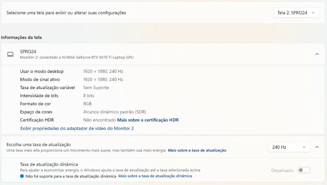This screenshot has width=327, height=185.
Task: Open Mais sobre a taxa de atualização link
Action: tap(197, 150)
